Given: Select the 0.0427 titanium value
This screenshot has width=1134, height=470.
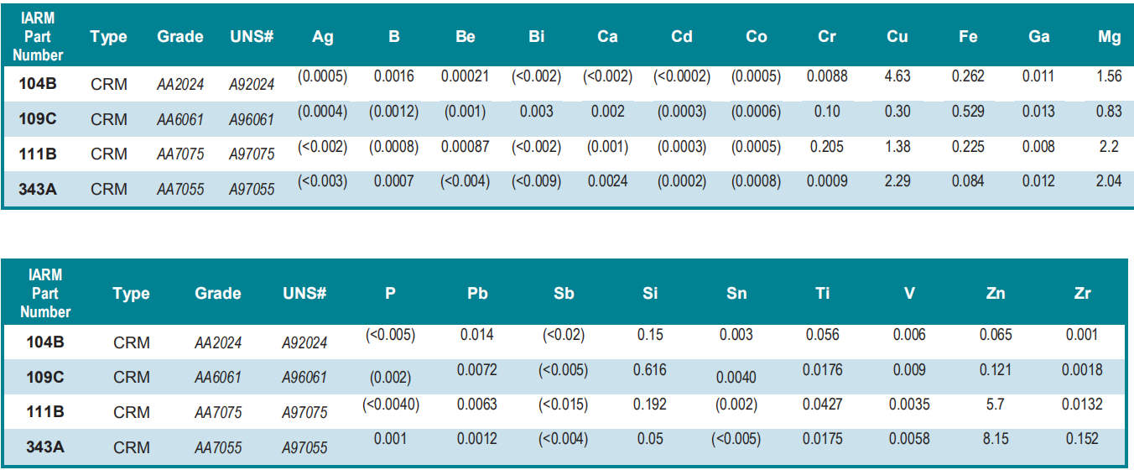Looking at the screenshot, I should coord(823,405).
